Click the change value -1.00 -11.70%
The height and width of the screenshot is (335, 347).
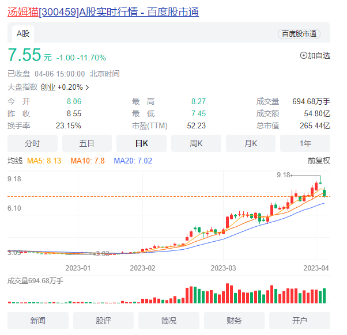[x=81, y=58]
